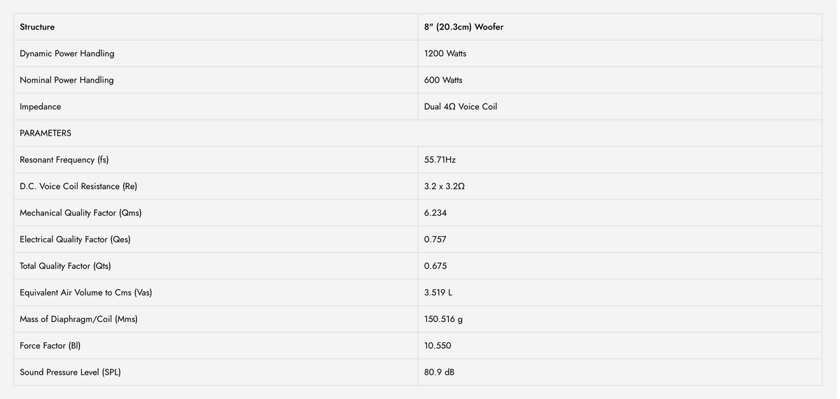Viewport: 840px width, 399px height.
Task: Click the 600 Watts value
Action: coord(443,80)
